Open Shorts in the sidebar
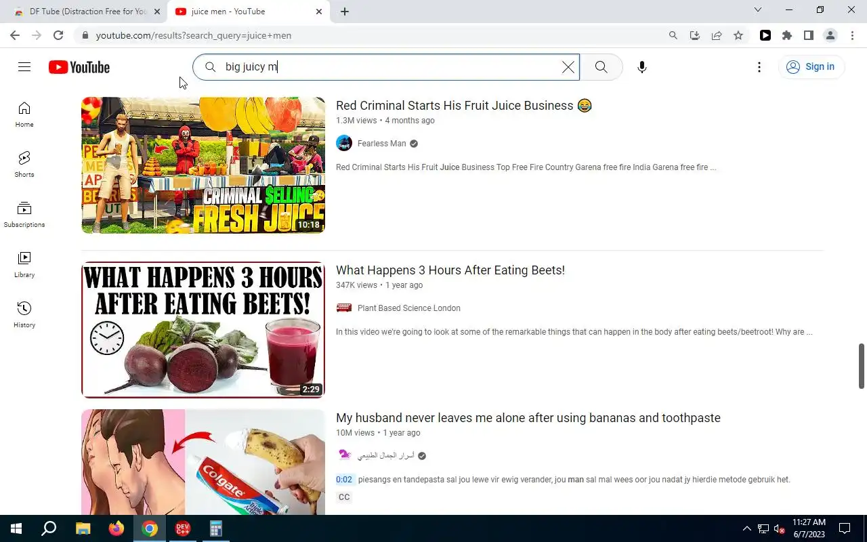Image resolution: width=867 pixels, height=542 pixels. click(24, 165)
